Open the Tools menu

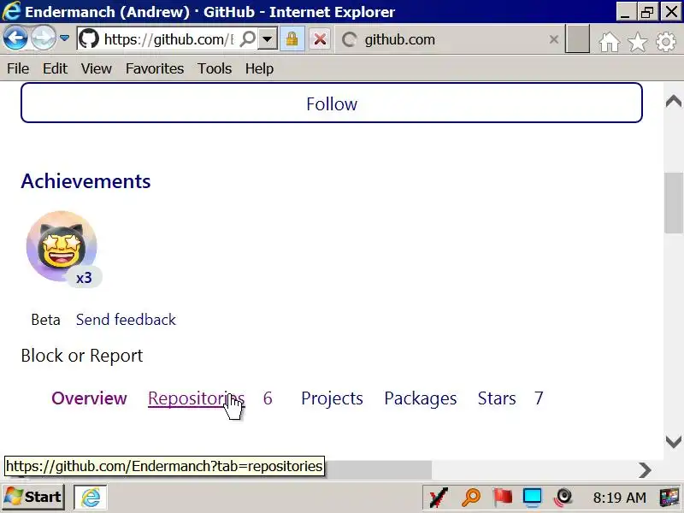[x=215, y=68]
